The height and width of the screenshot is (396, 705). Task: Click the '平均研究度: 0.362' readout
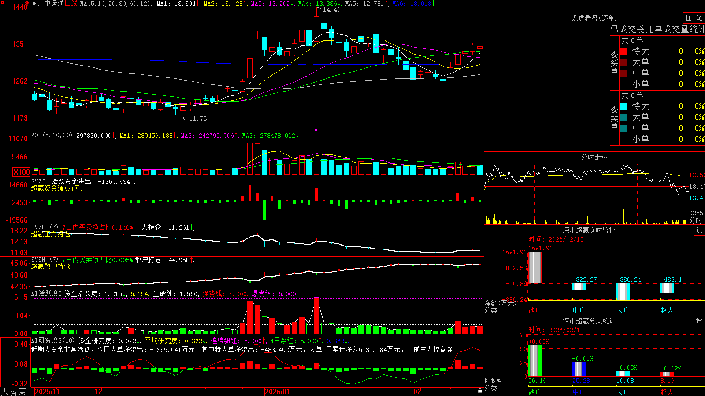174,341
